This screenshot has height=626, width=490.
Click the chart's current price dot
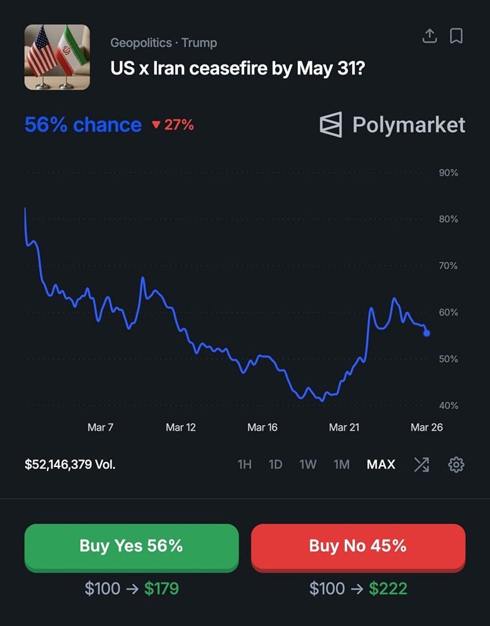(427, 333)
